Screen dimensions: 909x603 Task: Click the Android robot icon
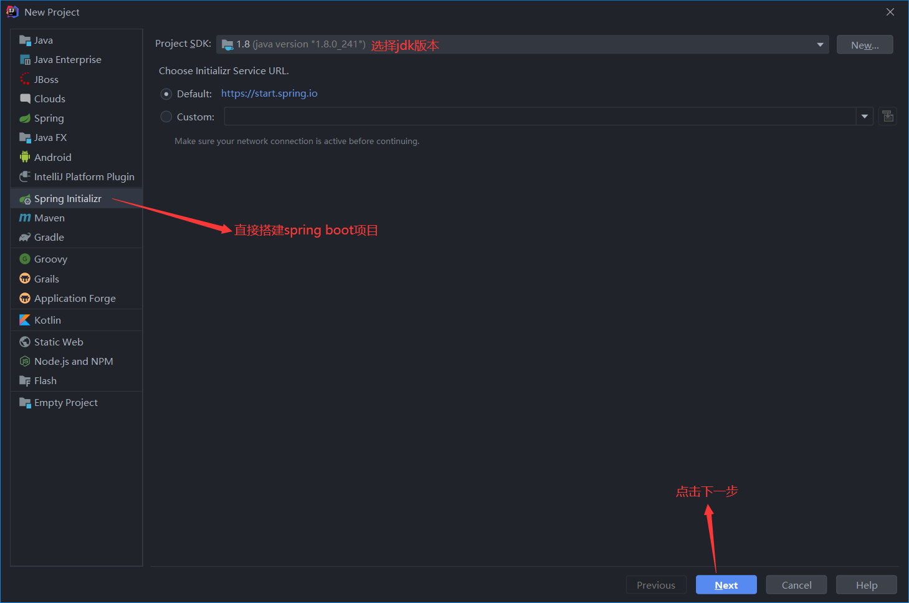point(25,157)
